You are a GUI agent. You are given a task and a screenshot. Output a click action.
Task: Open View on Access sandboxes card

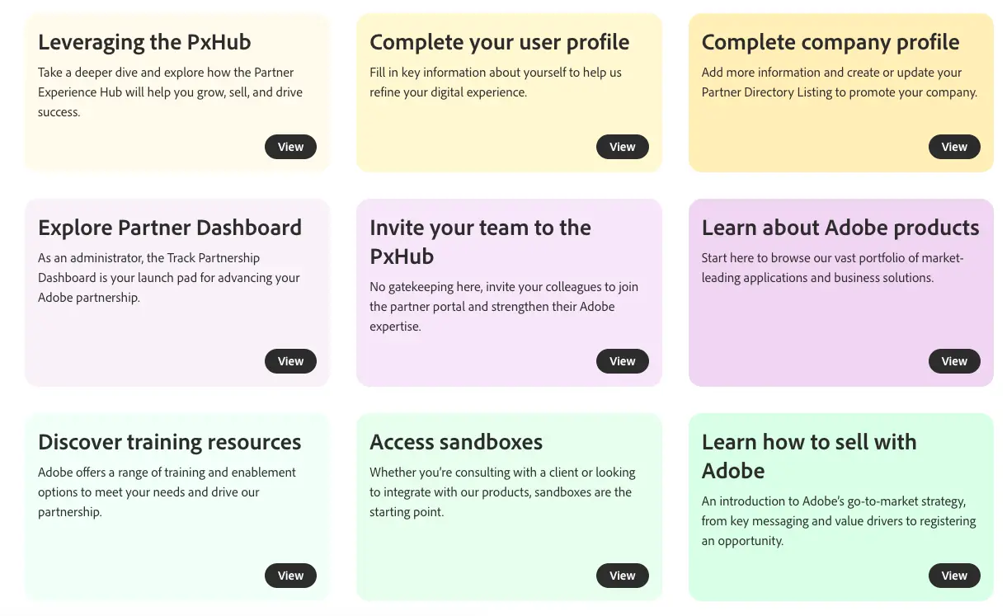tap(622, 576)
